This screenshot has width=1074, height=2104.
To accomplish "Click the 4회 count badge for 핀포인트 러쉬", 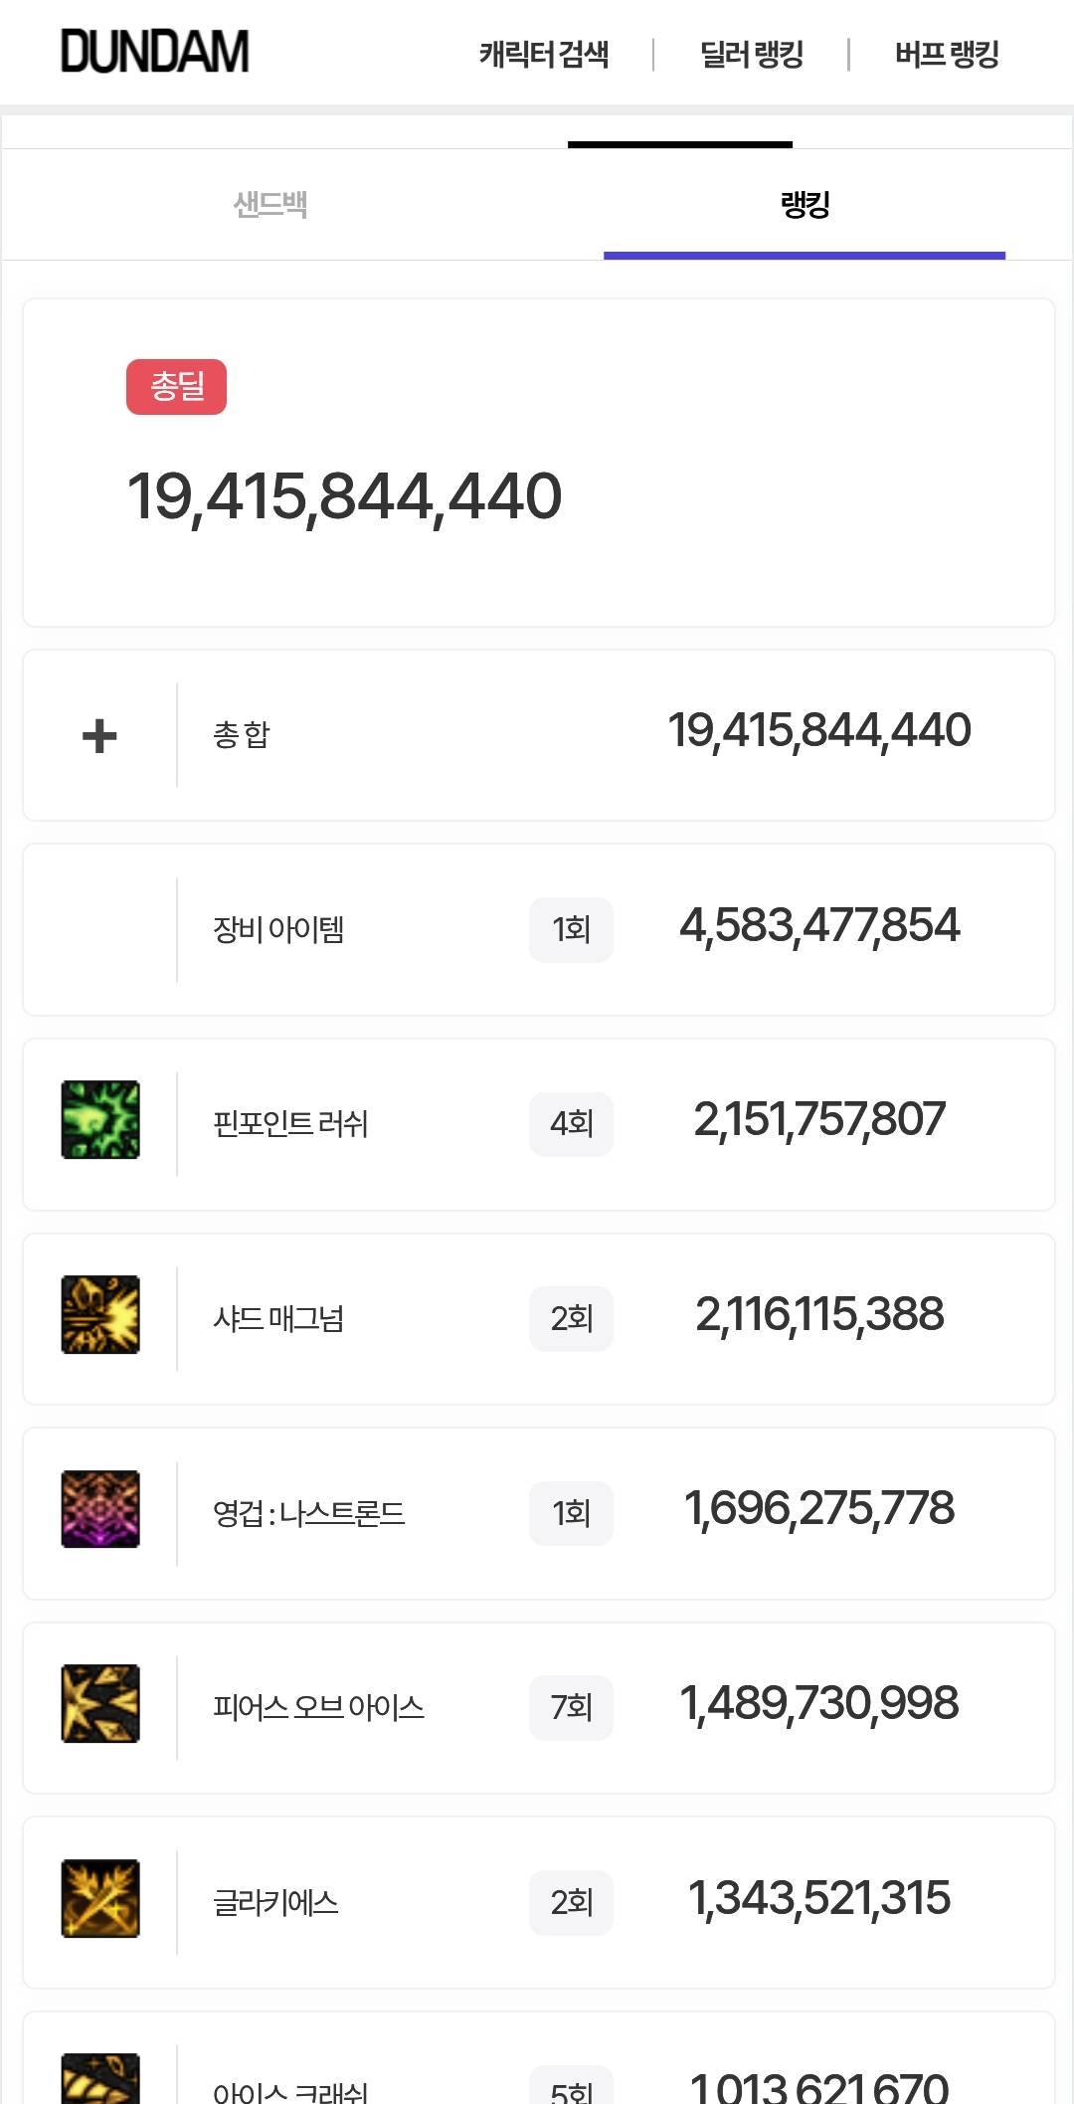I will 571,1124.
